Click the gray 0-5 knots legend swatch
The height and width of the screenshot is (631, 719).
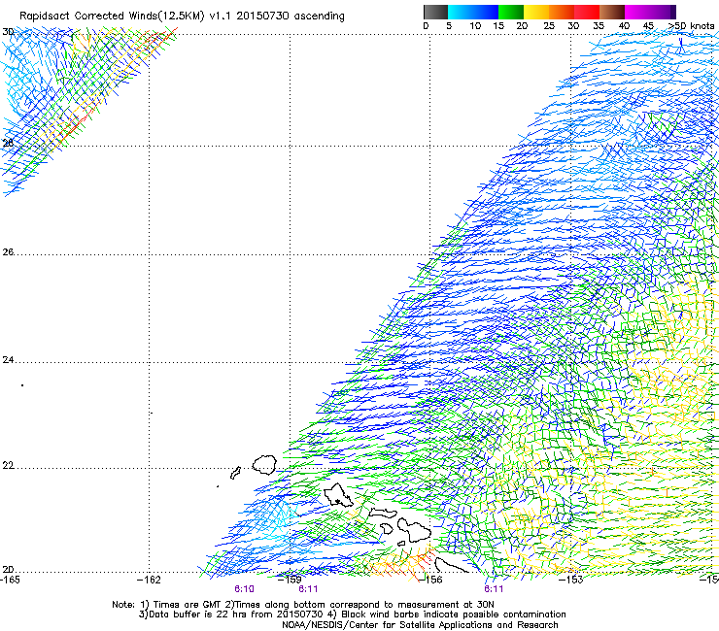(435, 12)
